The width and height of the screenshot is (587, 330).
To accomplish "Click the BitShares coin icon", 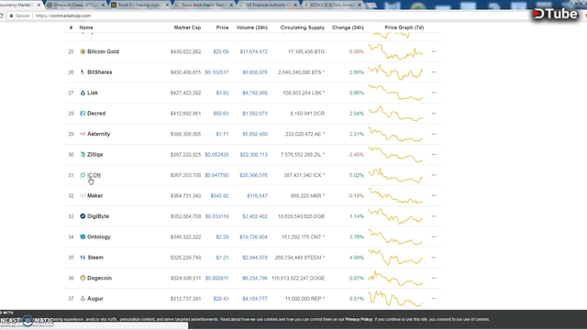I will pyautogui.click(x=83, y=72).
